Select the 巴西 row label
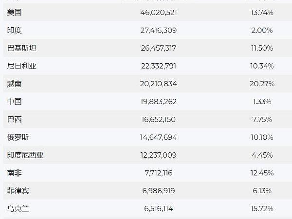Viewport: 292px width, 219px height. [15, 120]
